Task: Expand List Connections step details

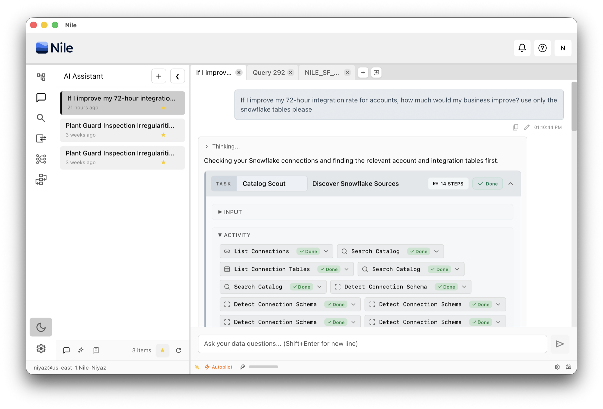Action: click(326, 251)
